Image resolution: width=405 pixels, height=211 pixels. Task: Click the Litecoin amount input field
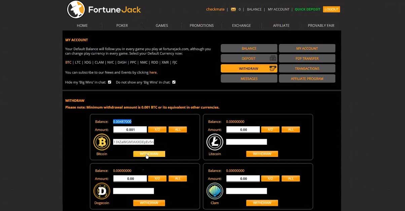click(x=243, y=130)
